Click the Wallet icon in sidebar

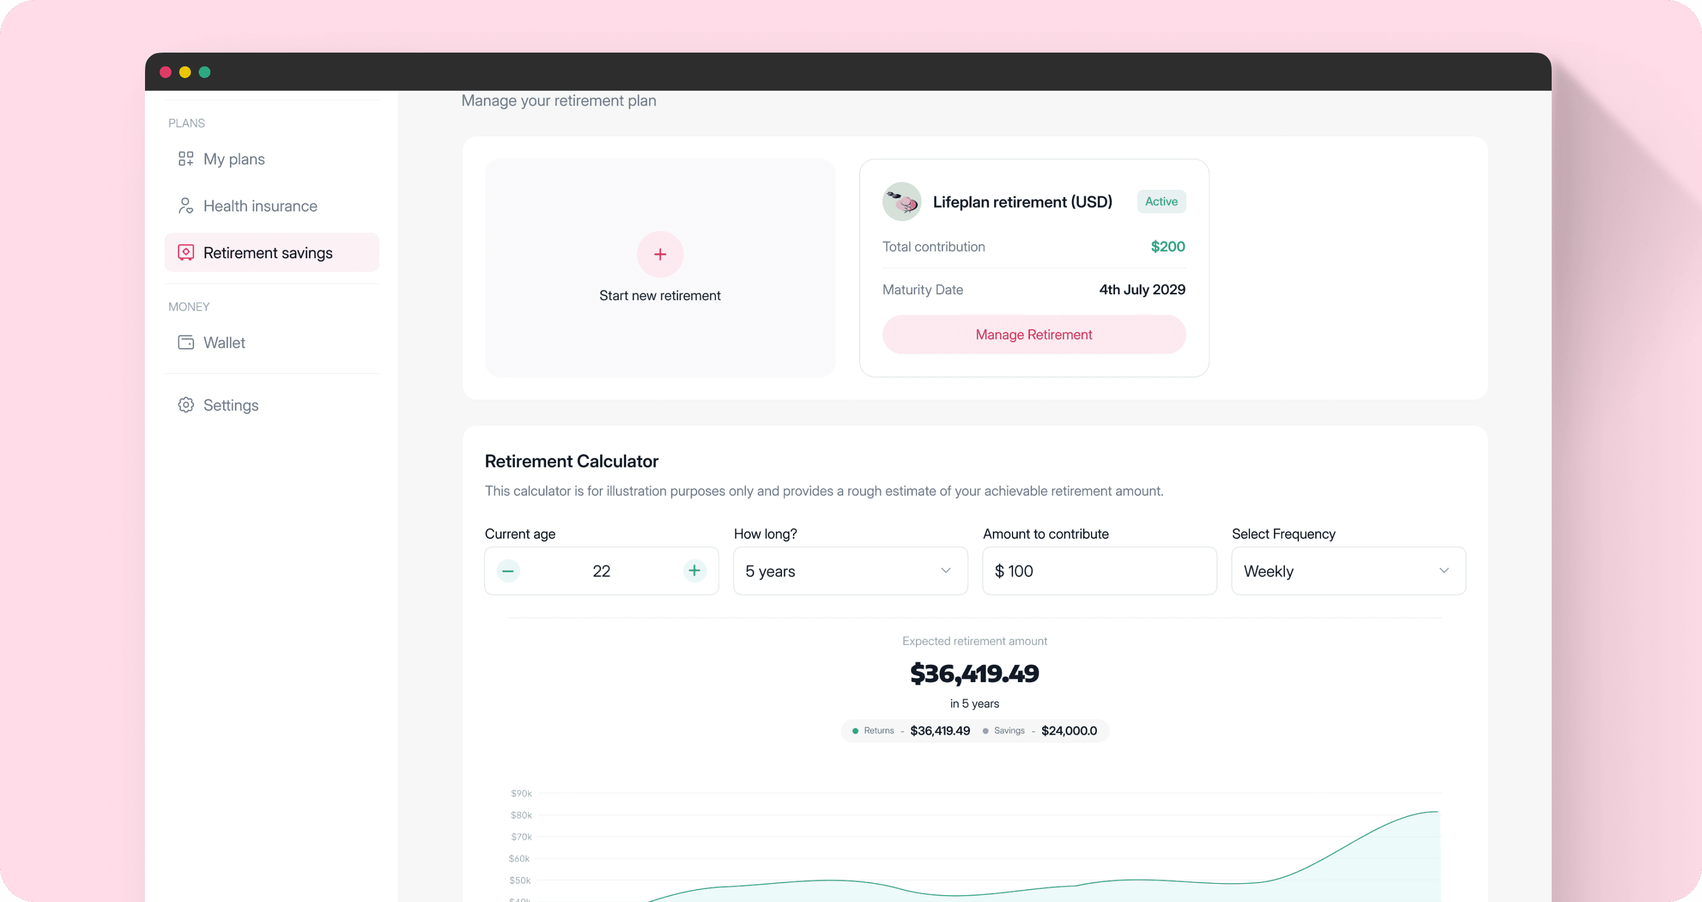tap(186, 342)
